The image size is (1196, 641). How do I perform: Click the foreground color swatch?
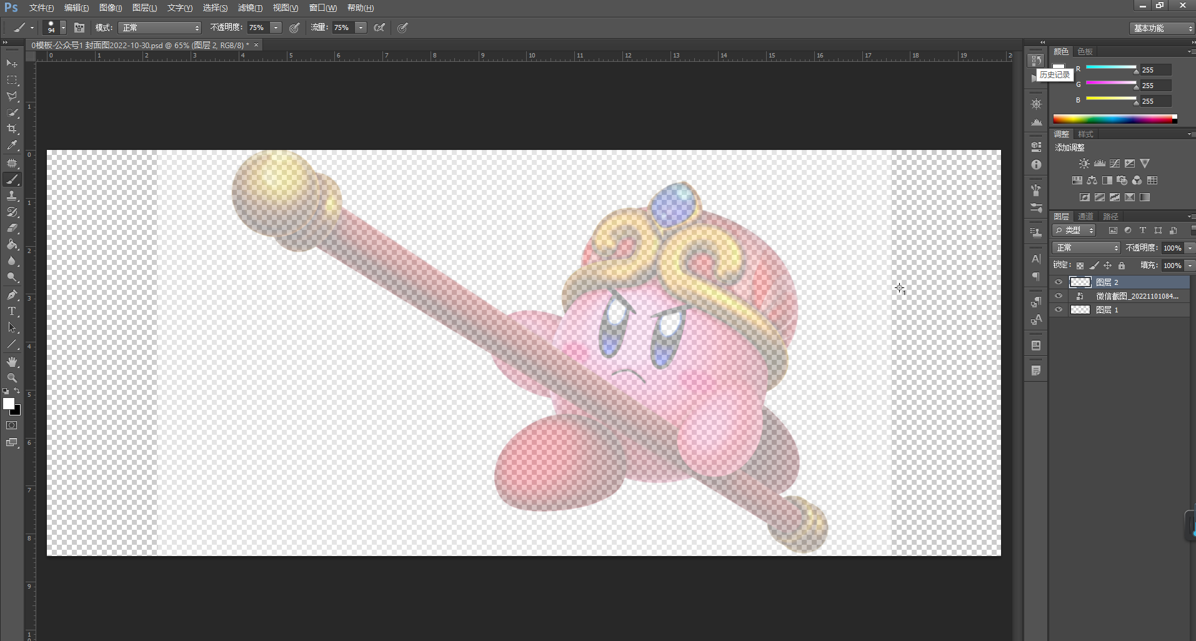[x=9, y=404]
